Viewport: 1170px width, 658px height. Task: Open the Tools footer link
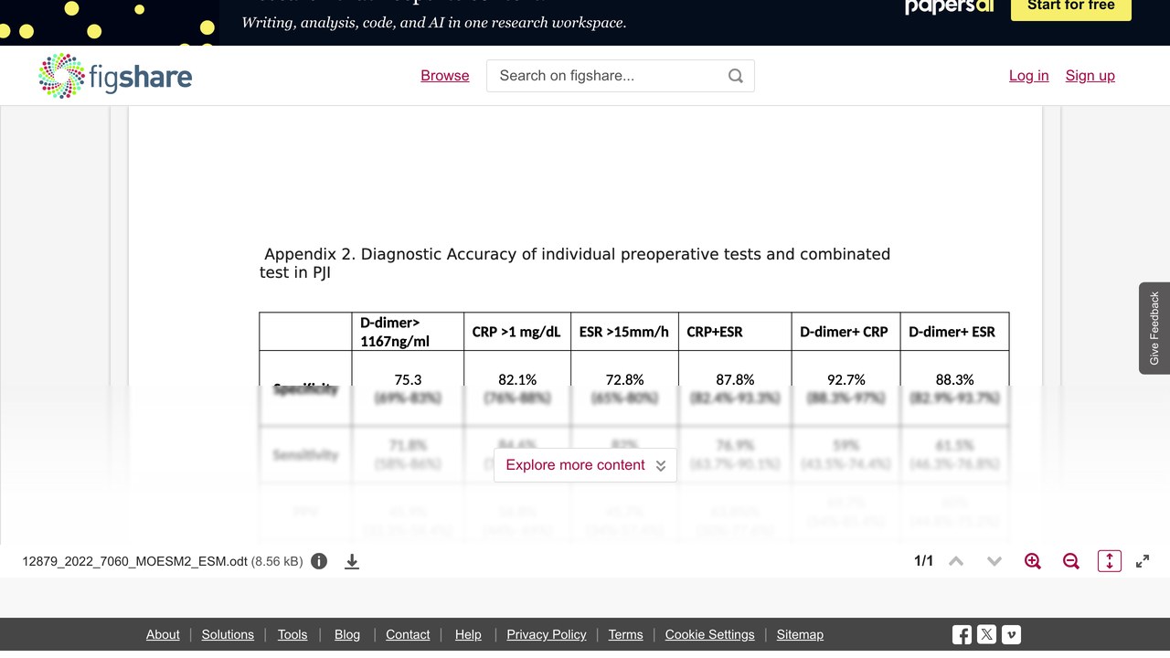292,634
